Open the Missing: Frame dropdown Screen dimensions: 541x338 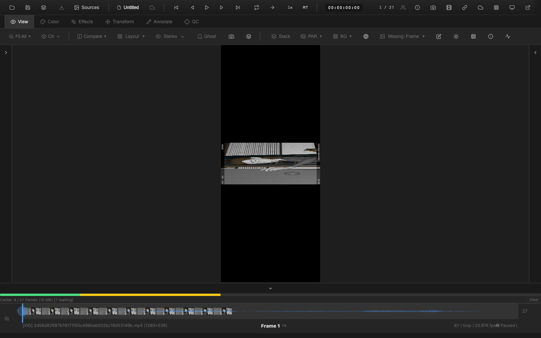click(402, 36)
